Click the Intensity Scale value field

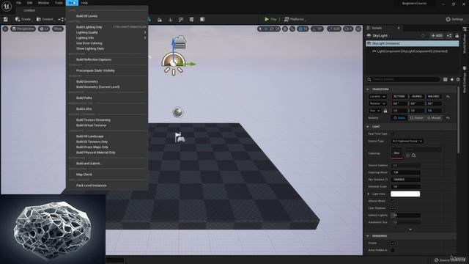tap(405, 186)
